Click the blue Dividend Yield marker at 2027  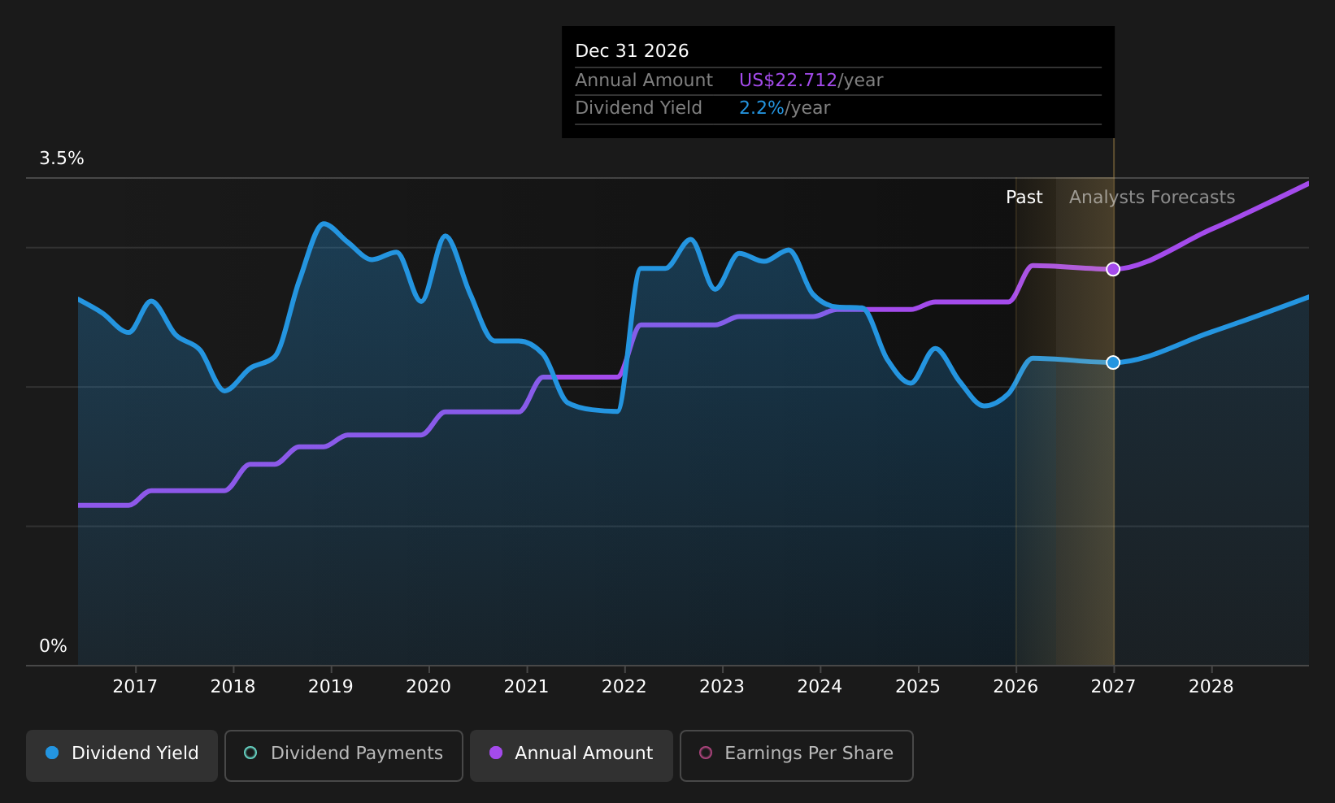[x=1113, y=362]
